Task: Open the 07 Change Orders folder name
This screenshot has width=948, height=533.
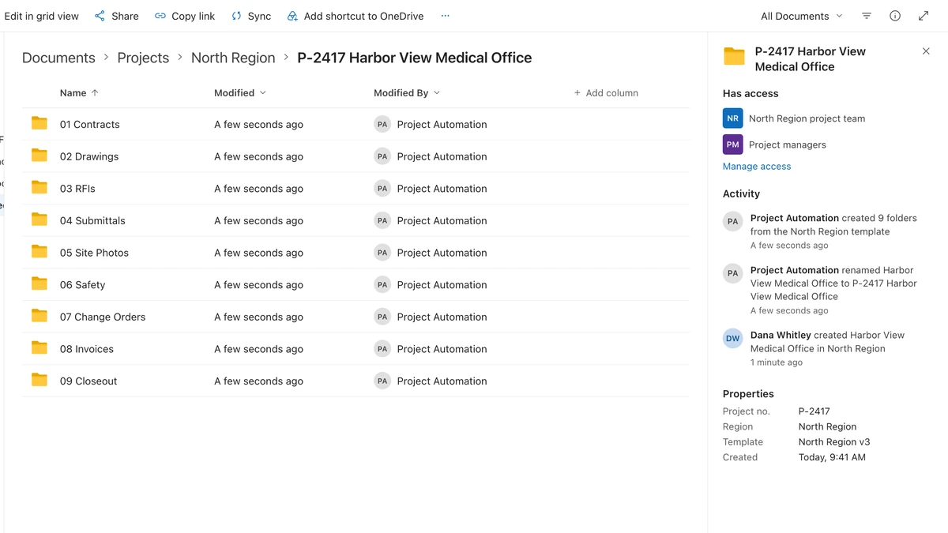Action: click(x=103, y=317)
